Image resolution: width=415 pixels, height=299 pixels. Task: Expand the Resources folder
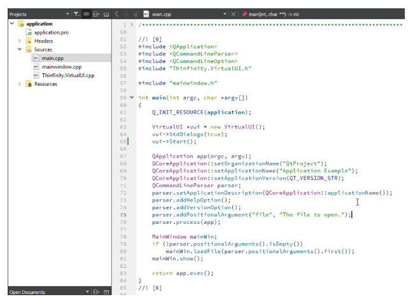pos(20,84)
